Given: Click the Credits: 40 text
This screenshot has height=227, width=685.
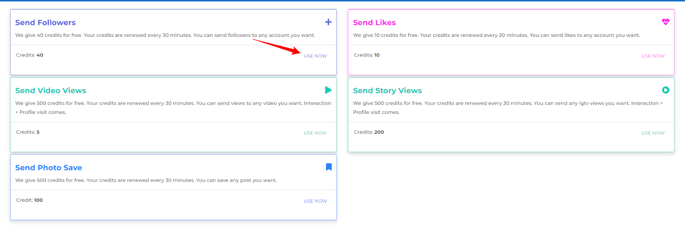Looking at the screenshot, I should pos(30,55).
